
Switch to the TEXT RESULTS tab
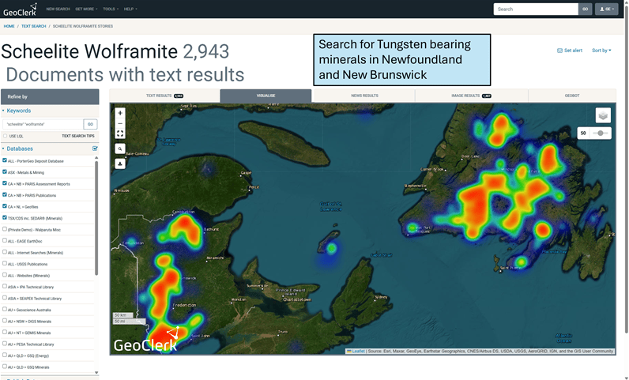click(x=164, y=96)
